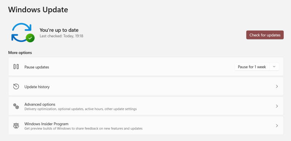Select the Windows Insider Program label
The width and height of the screenshot is (291, 141).
coord(47,124)
